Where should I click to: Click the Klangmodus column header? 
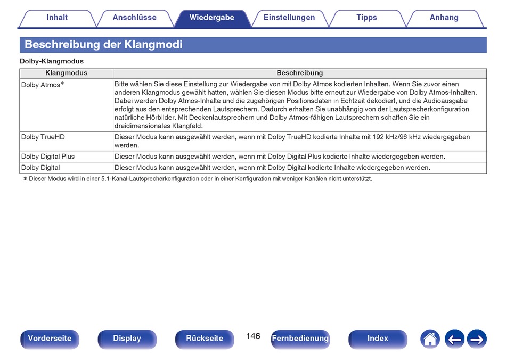(x=67, y=73)
